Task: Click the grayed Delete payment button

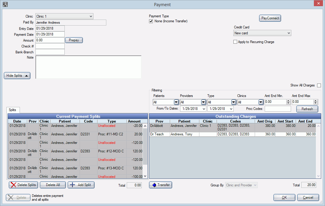Action: coord(18,198)
